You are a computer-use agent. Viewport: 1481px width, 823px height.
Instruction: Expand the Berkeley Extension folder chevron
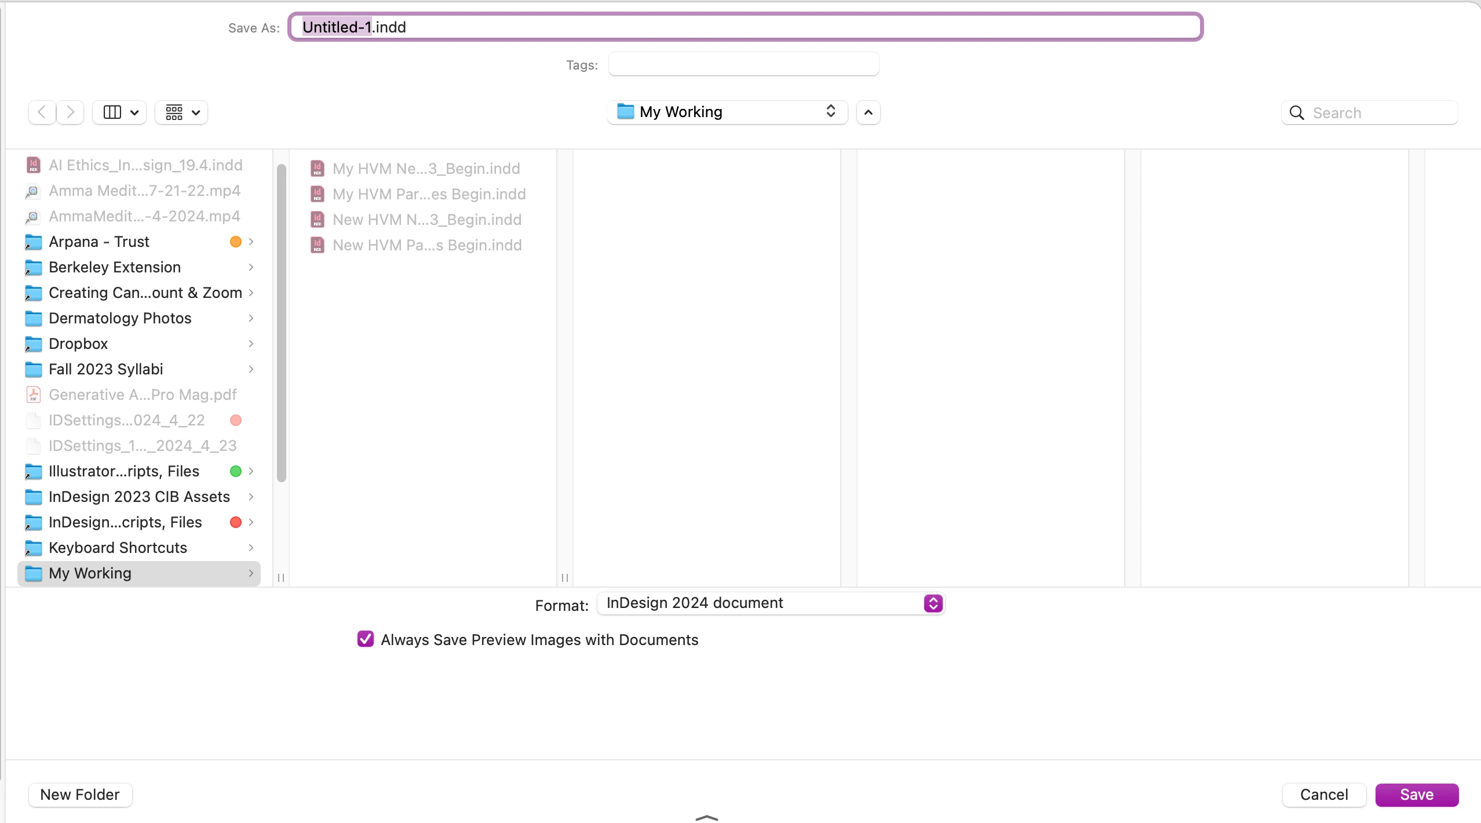point(251,267)
